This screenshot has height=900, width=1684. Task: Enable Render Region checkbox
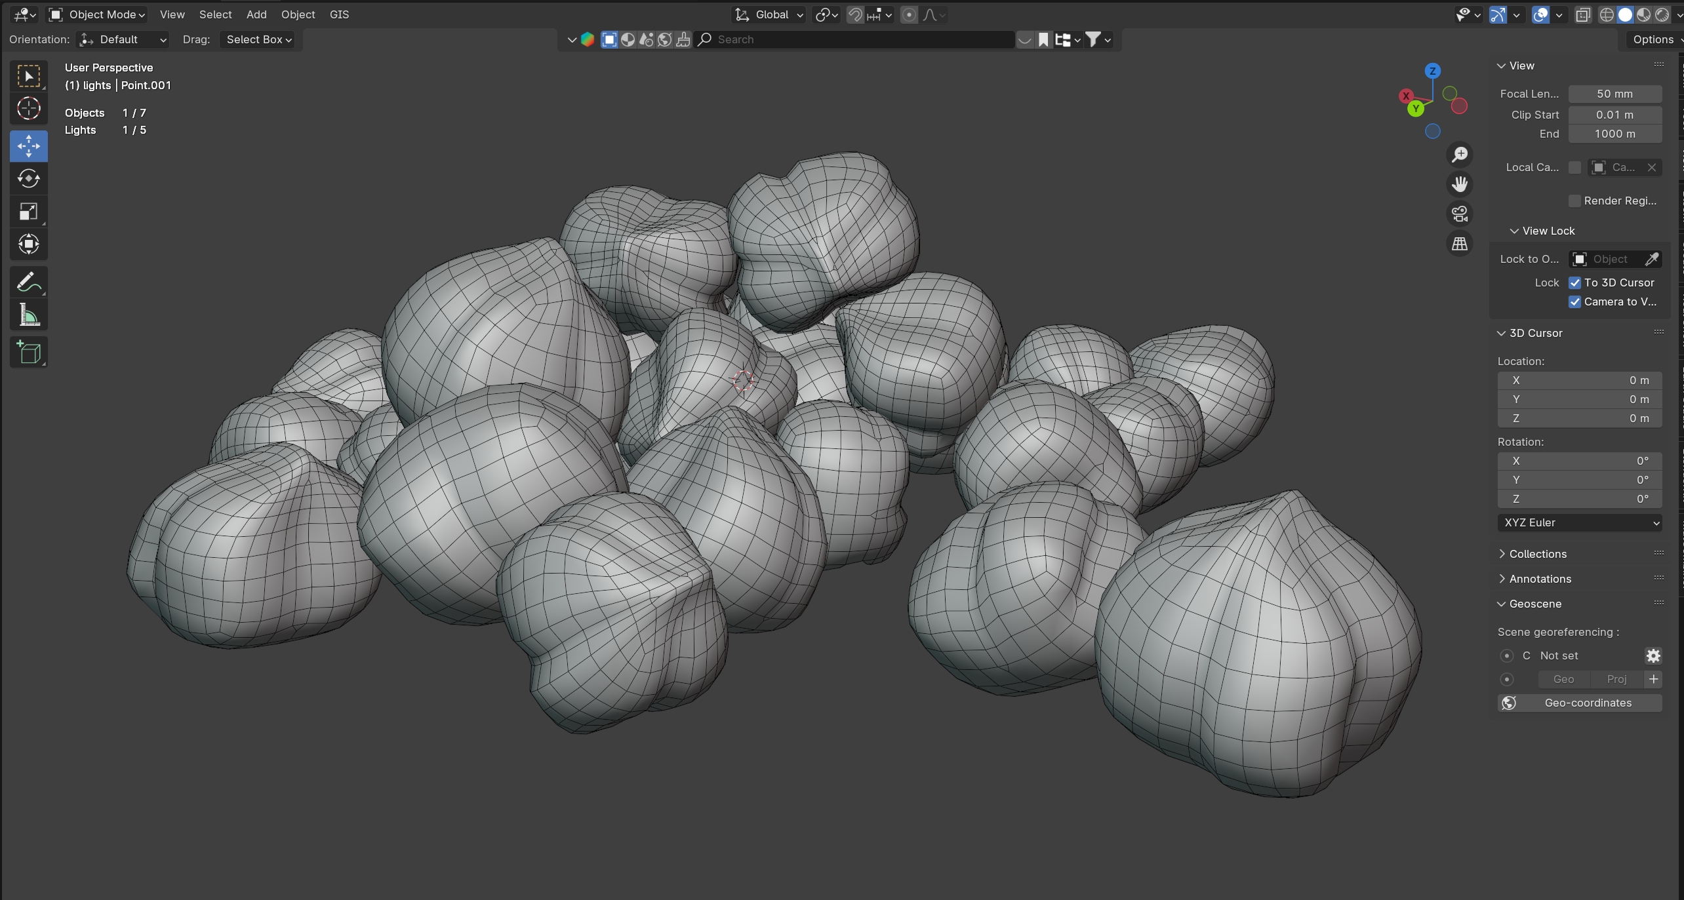click(x=1574, y=201)
